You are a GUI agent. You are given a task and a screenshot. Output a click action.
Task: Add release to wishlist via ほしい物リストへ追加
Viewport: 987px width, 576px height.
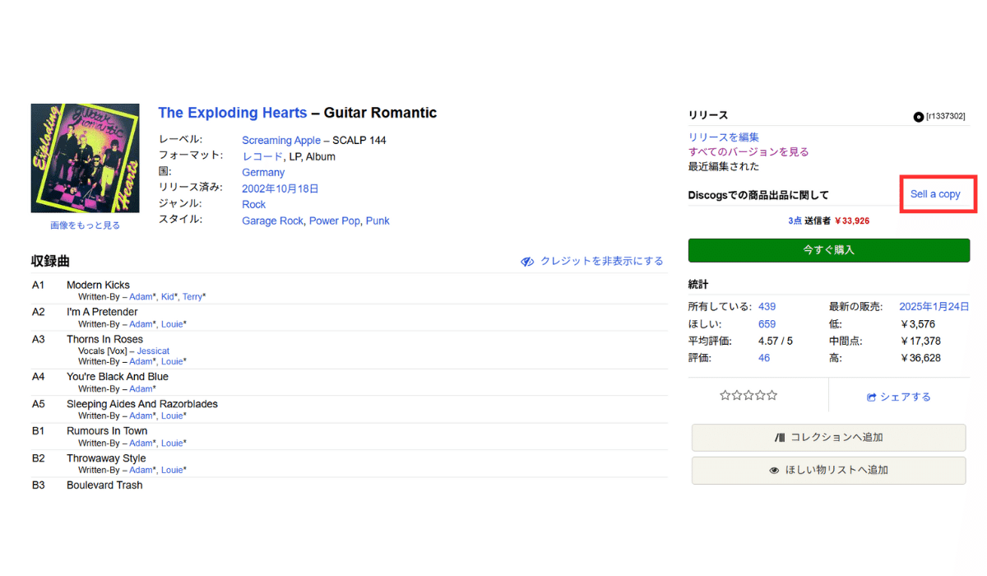828,469
